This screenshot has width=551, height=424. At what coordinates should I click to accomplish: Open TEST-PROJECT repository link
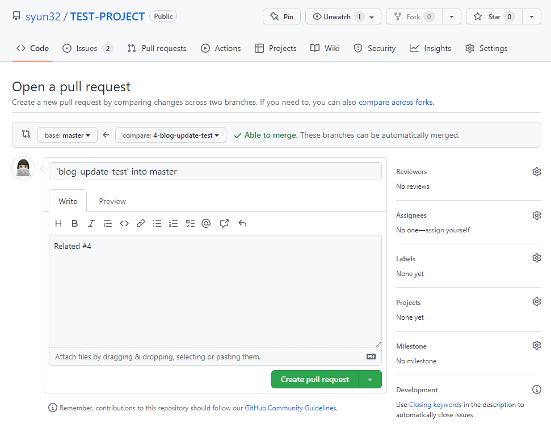(107, 16)
